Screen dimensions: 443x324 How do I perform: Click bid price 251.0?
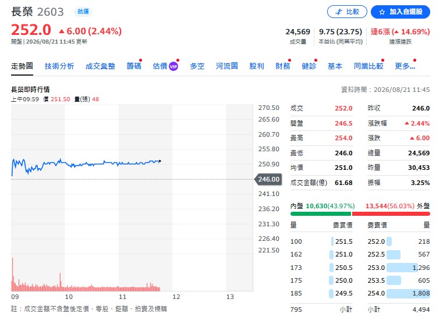(344, 255)
